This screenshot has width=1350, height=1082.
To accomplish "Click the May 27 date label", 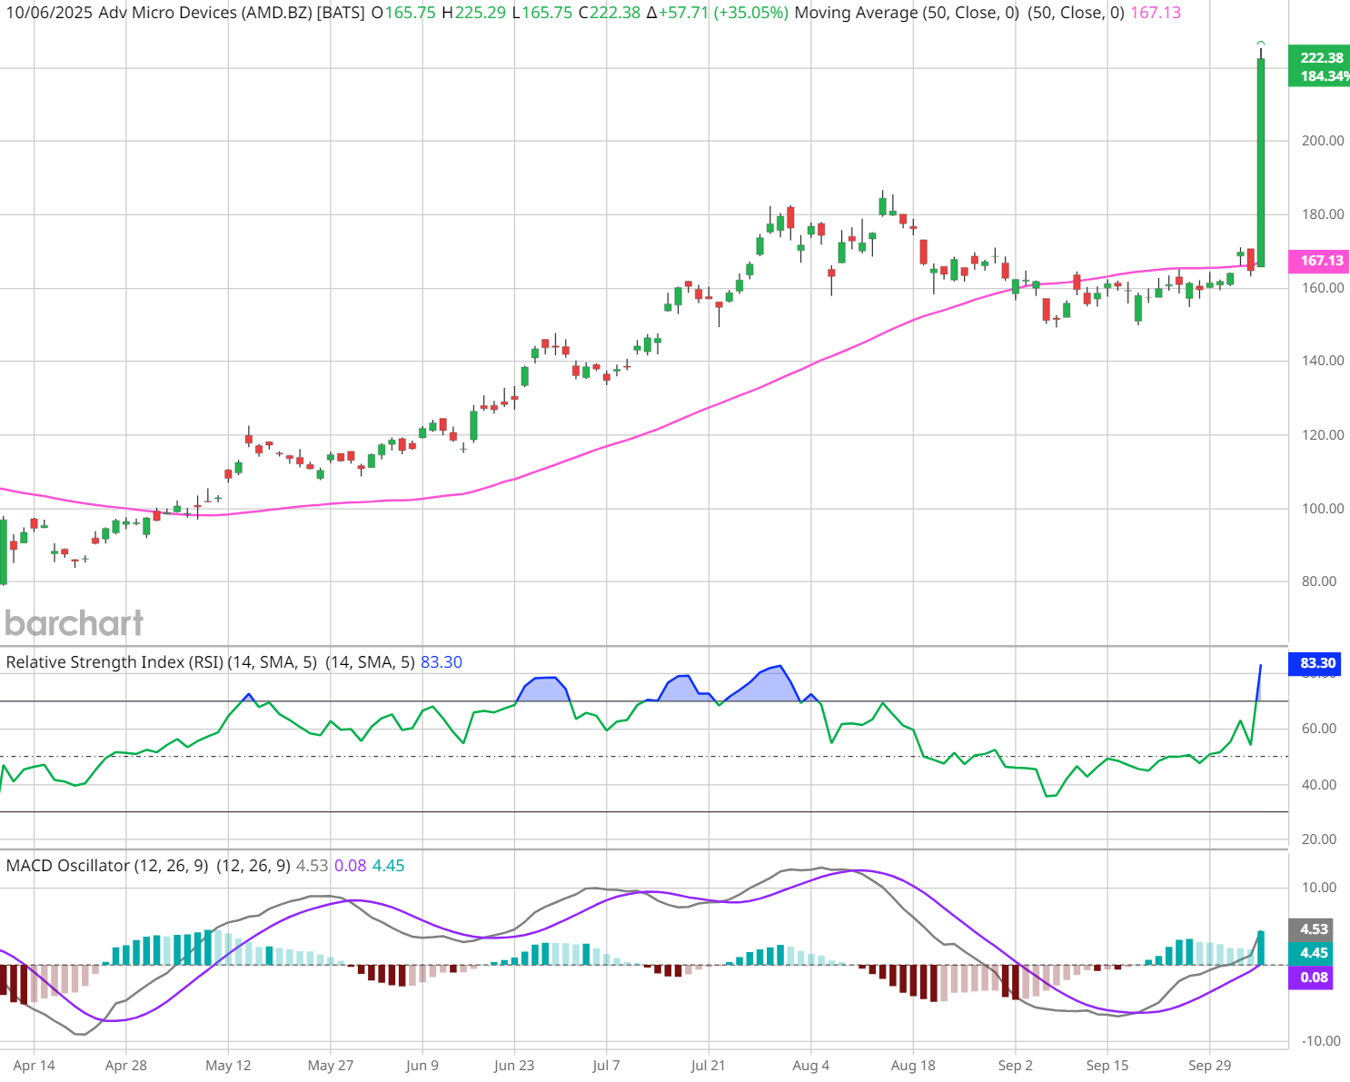I will [x=331, y=1066].
